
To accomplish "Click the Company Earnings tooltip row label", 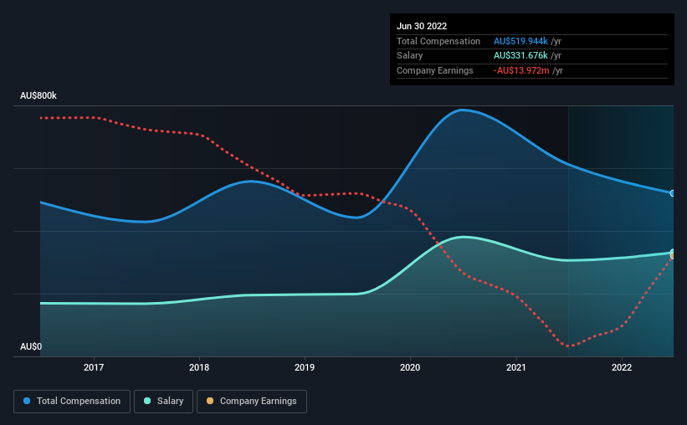I will click(x=434, y=70).
